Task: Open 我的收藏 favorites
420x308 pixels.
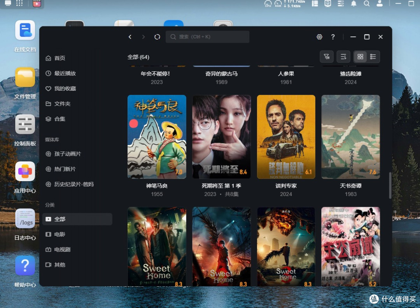Action: click(x=77, y=88)
